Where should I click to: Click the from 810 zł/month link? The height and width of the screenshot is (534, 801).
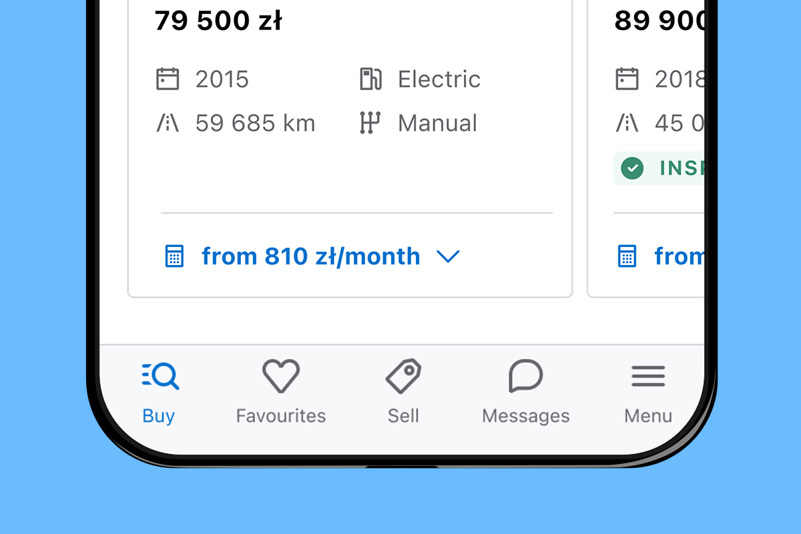coord(311,256)
